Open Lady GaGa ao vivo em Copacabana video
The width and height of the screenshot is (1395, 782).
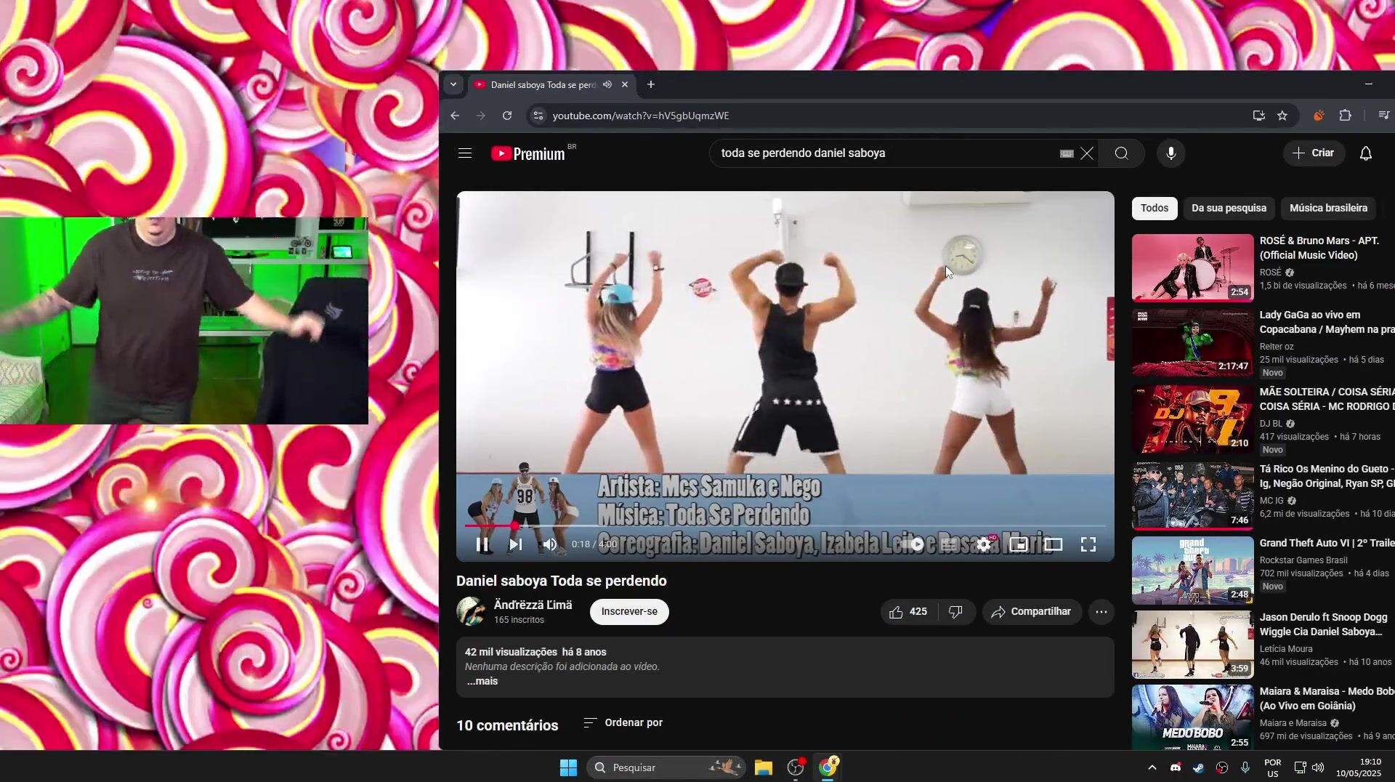click(x=1193, y=342)
